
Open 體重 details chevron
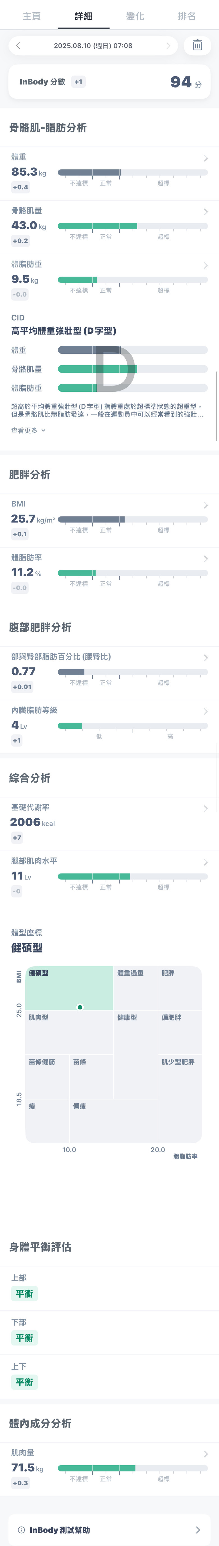[206, 158]
